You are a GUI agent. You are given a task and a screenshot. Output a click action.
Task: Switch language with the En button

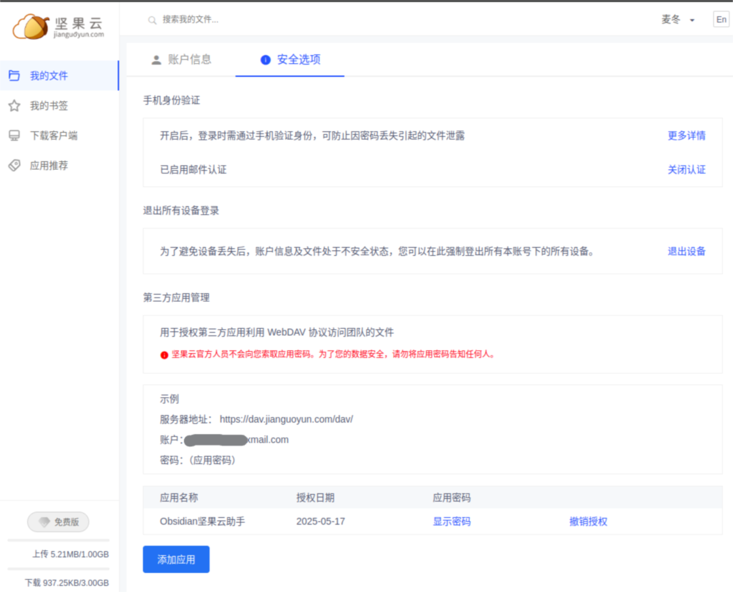coord(721,20)
